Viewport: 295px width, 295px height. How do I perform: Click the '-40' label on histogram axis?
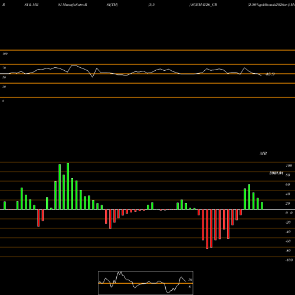coord(288,232)
